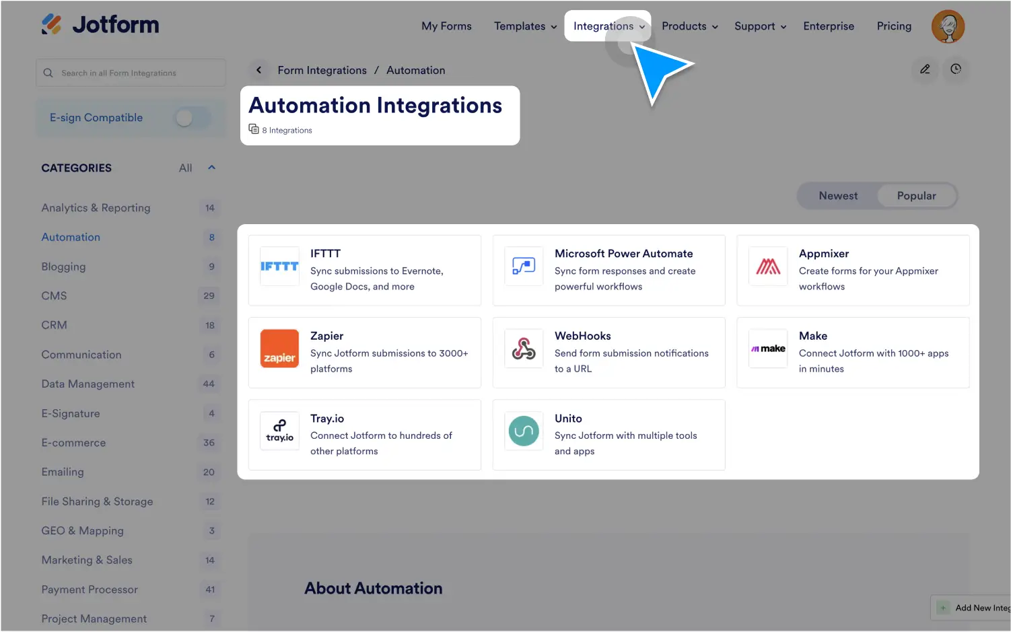Select the Automation category in sidebar
This screenshot has height=632, width=1011.
71,237
